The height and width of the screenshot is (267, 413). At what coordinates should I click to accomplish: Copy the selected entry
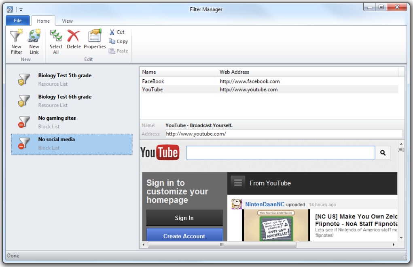[x=119, y=41]
